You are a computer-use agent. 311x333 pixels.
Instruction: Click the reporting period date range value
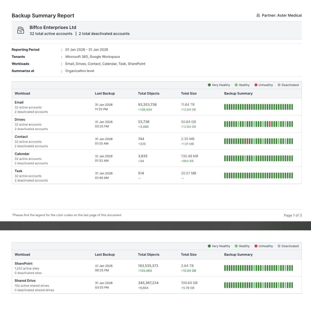tap(87, 50)
